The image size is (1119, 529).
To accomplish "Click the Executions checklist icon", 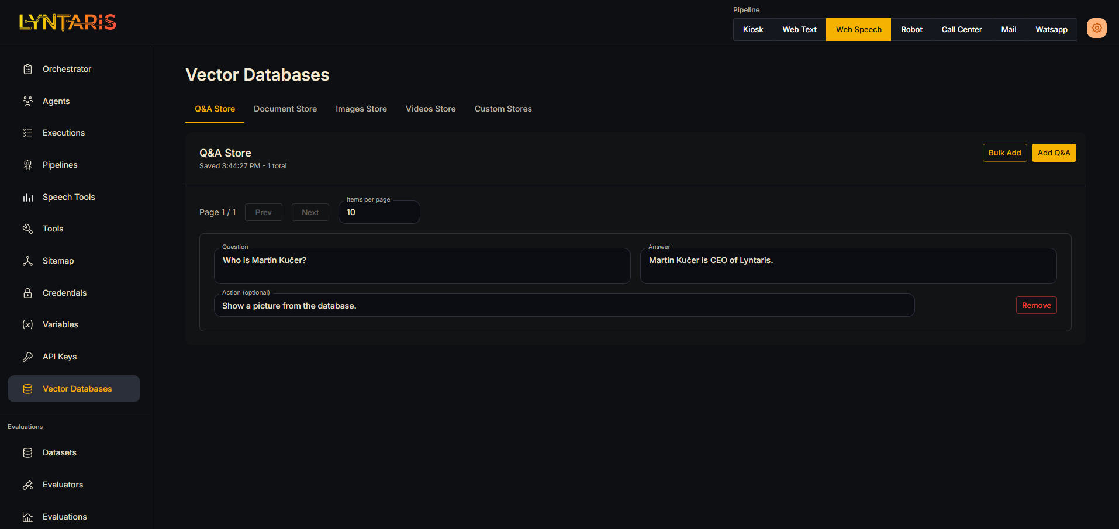I will pyautogui.click(x=27, y=133).
